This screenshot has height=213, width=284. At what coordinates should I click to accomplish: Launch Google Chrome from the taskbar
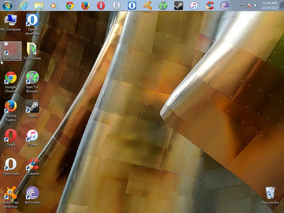[70, 6]
